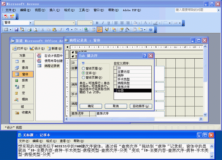Click the Align Left icon
222x160 pixels.
(x=116, y=23)
